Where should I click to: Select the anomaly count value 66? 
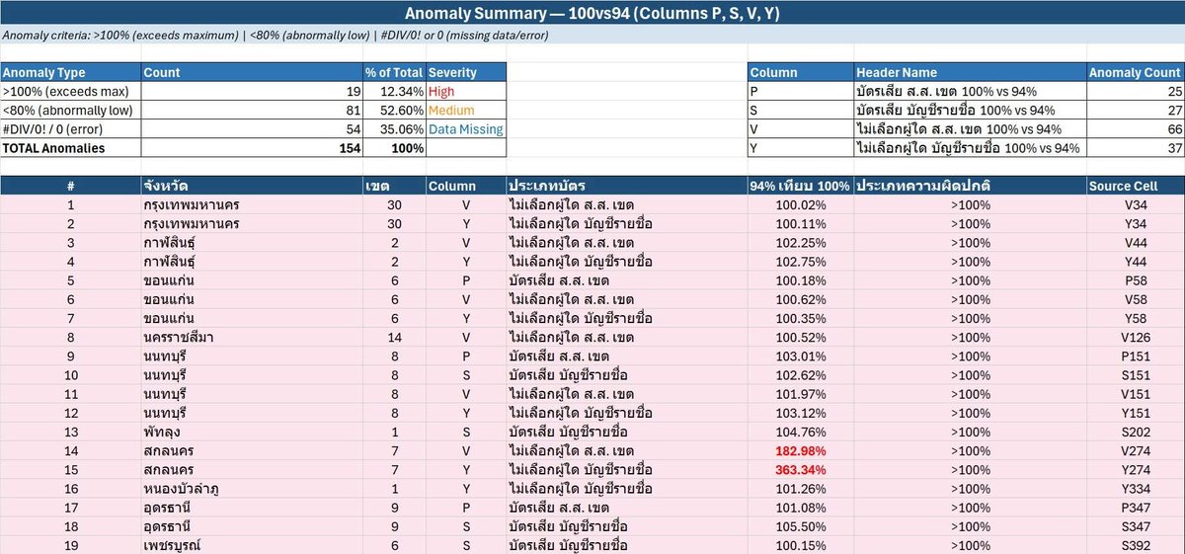click(1135, 129)
